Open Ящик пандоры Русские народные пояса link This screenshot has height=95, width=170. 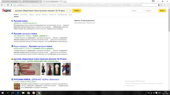33,46
